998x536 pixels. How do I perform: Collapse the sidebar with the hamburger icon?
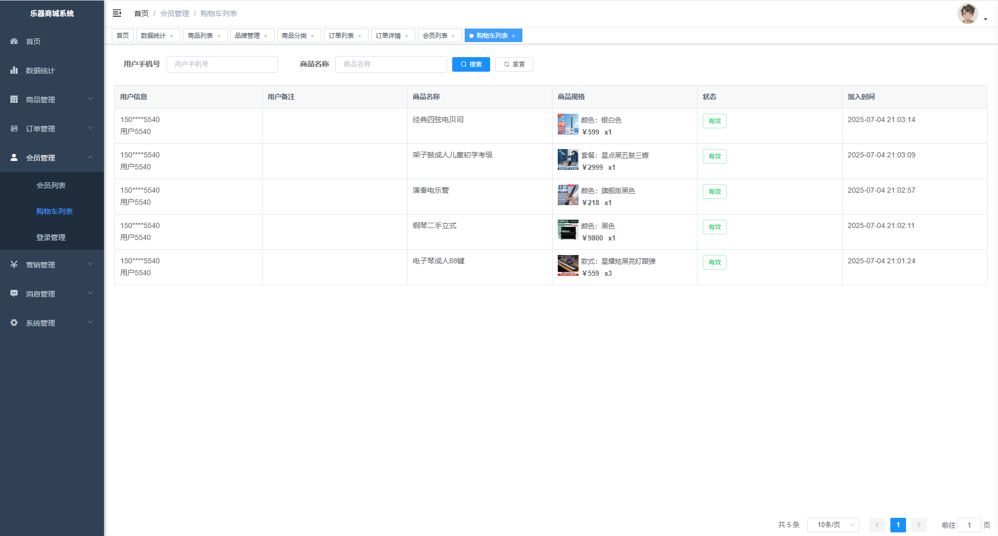click(117, 14)
